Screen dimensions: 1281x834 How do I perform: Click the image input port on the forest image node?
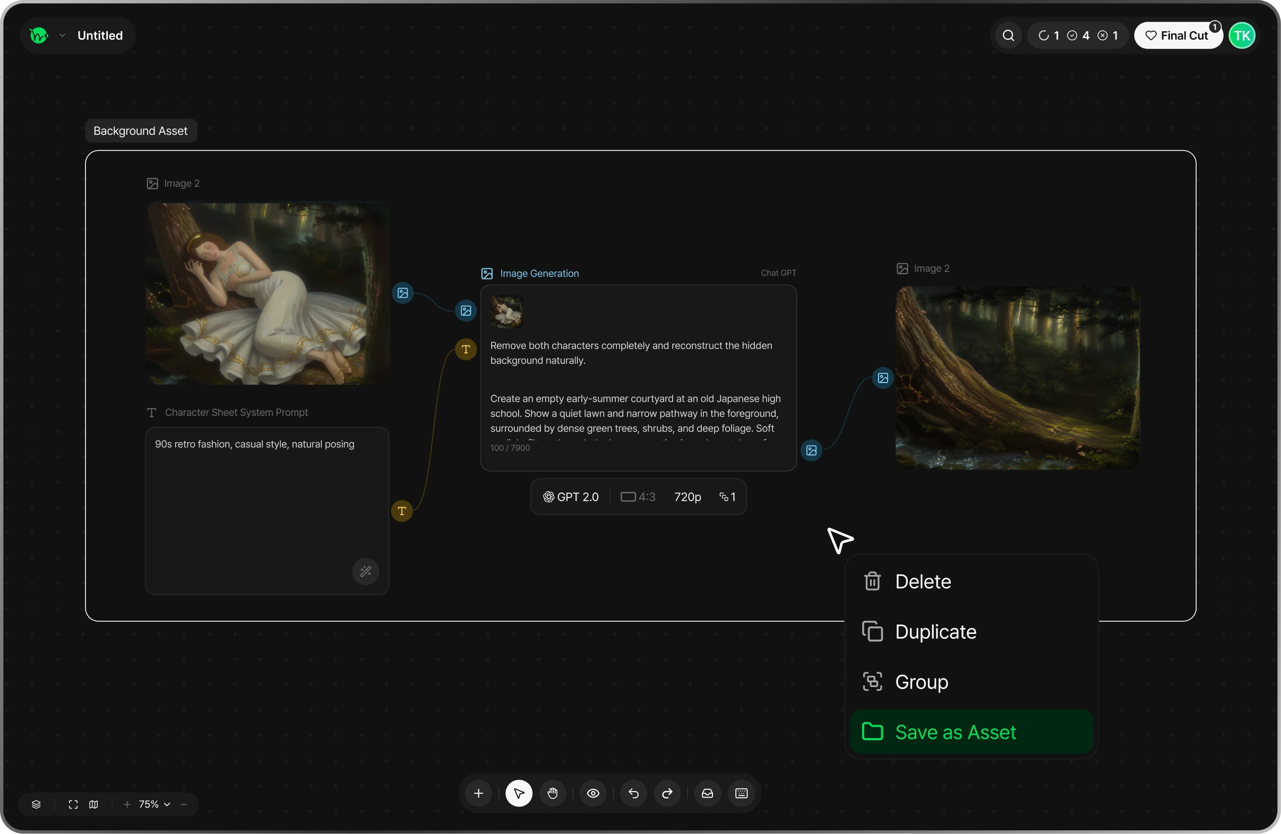click(883, 378)
